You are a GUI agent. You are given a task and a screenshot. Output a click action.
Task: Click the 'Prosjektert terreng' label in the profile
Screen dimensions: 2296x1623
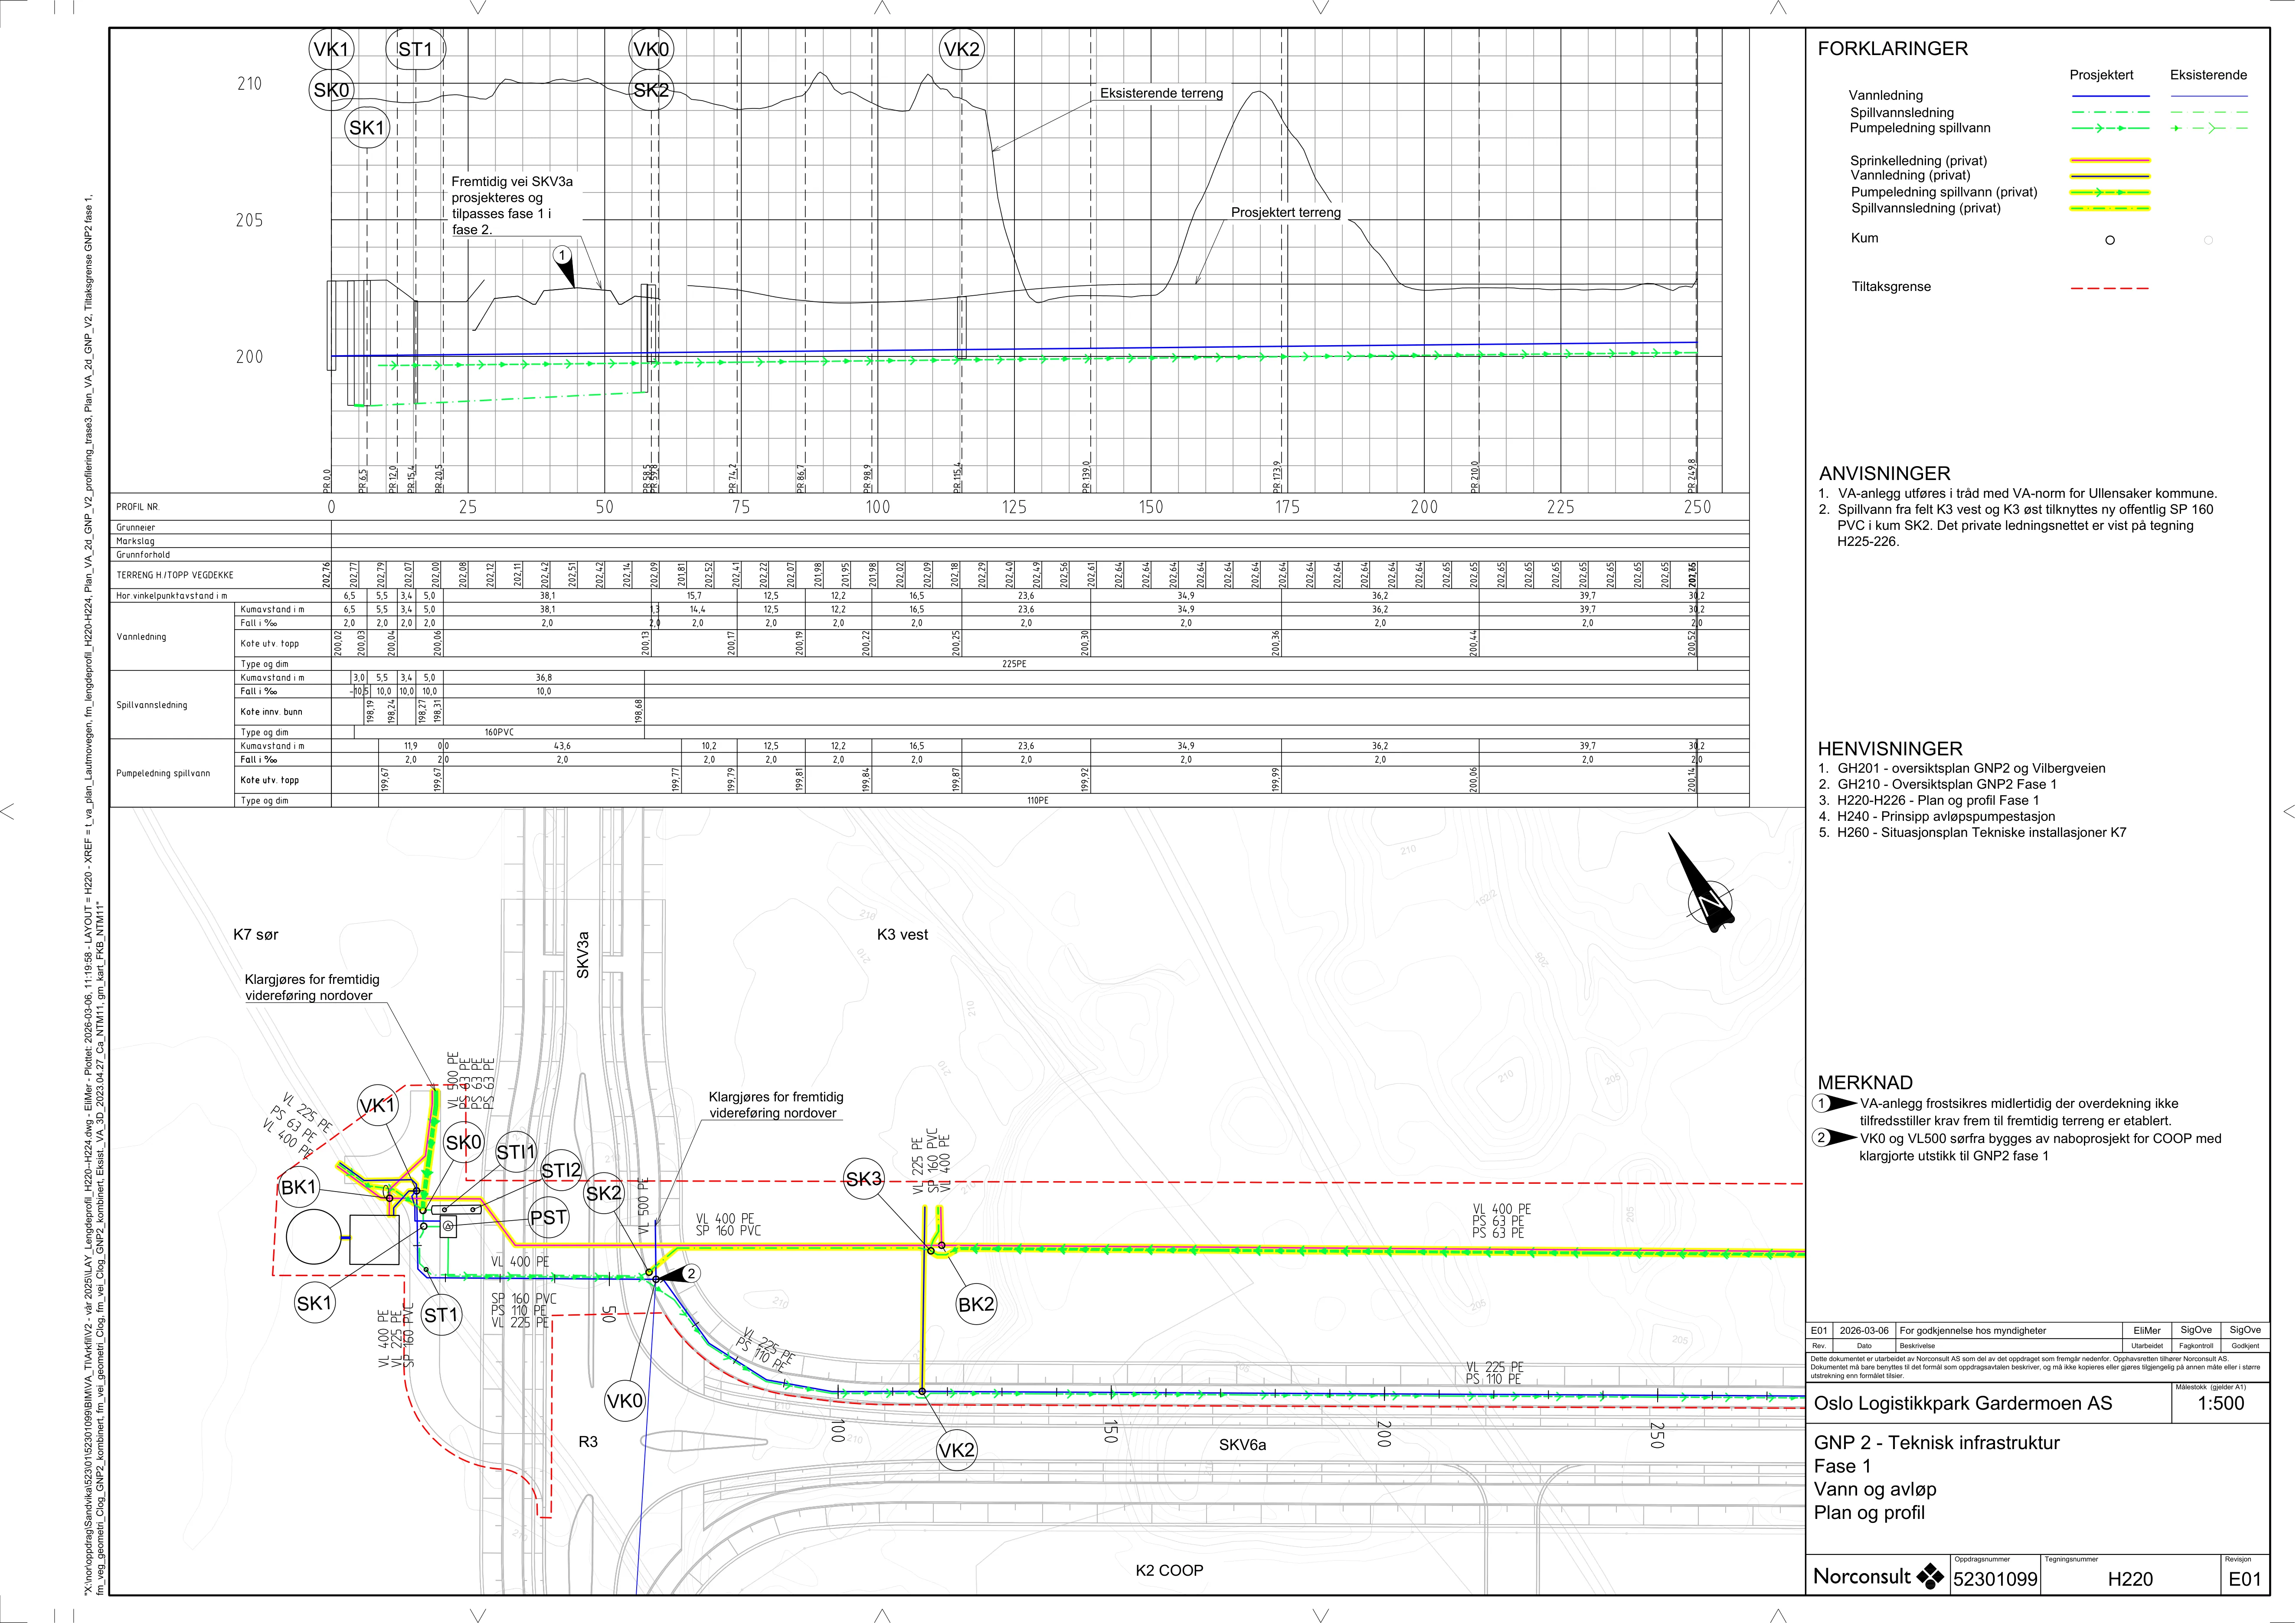(1285, 213)
